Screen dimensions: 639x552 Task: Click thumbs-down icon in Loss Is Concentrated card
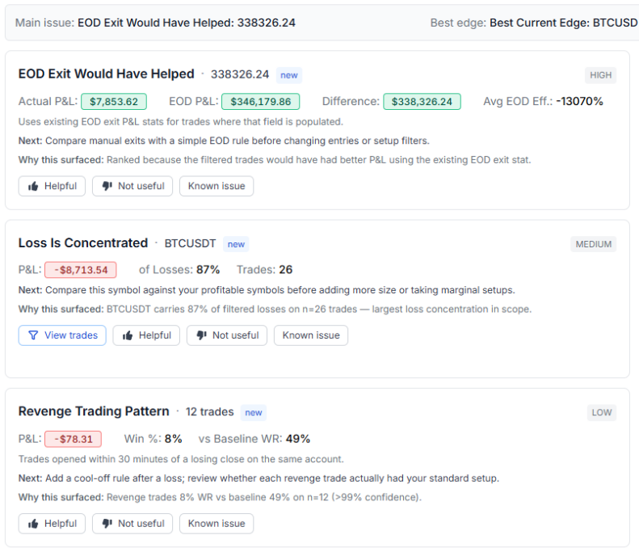[202, 335]
